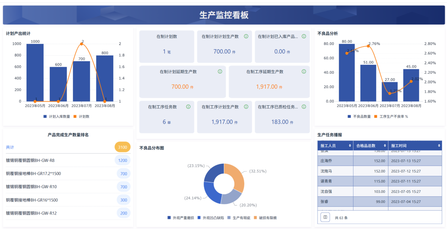Click the 80.00 defect bar for 2023年05月
This screenshot has height=229, width=447.
347,73
